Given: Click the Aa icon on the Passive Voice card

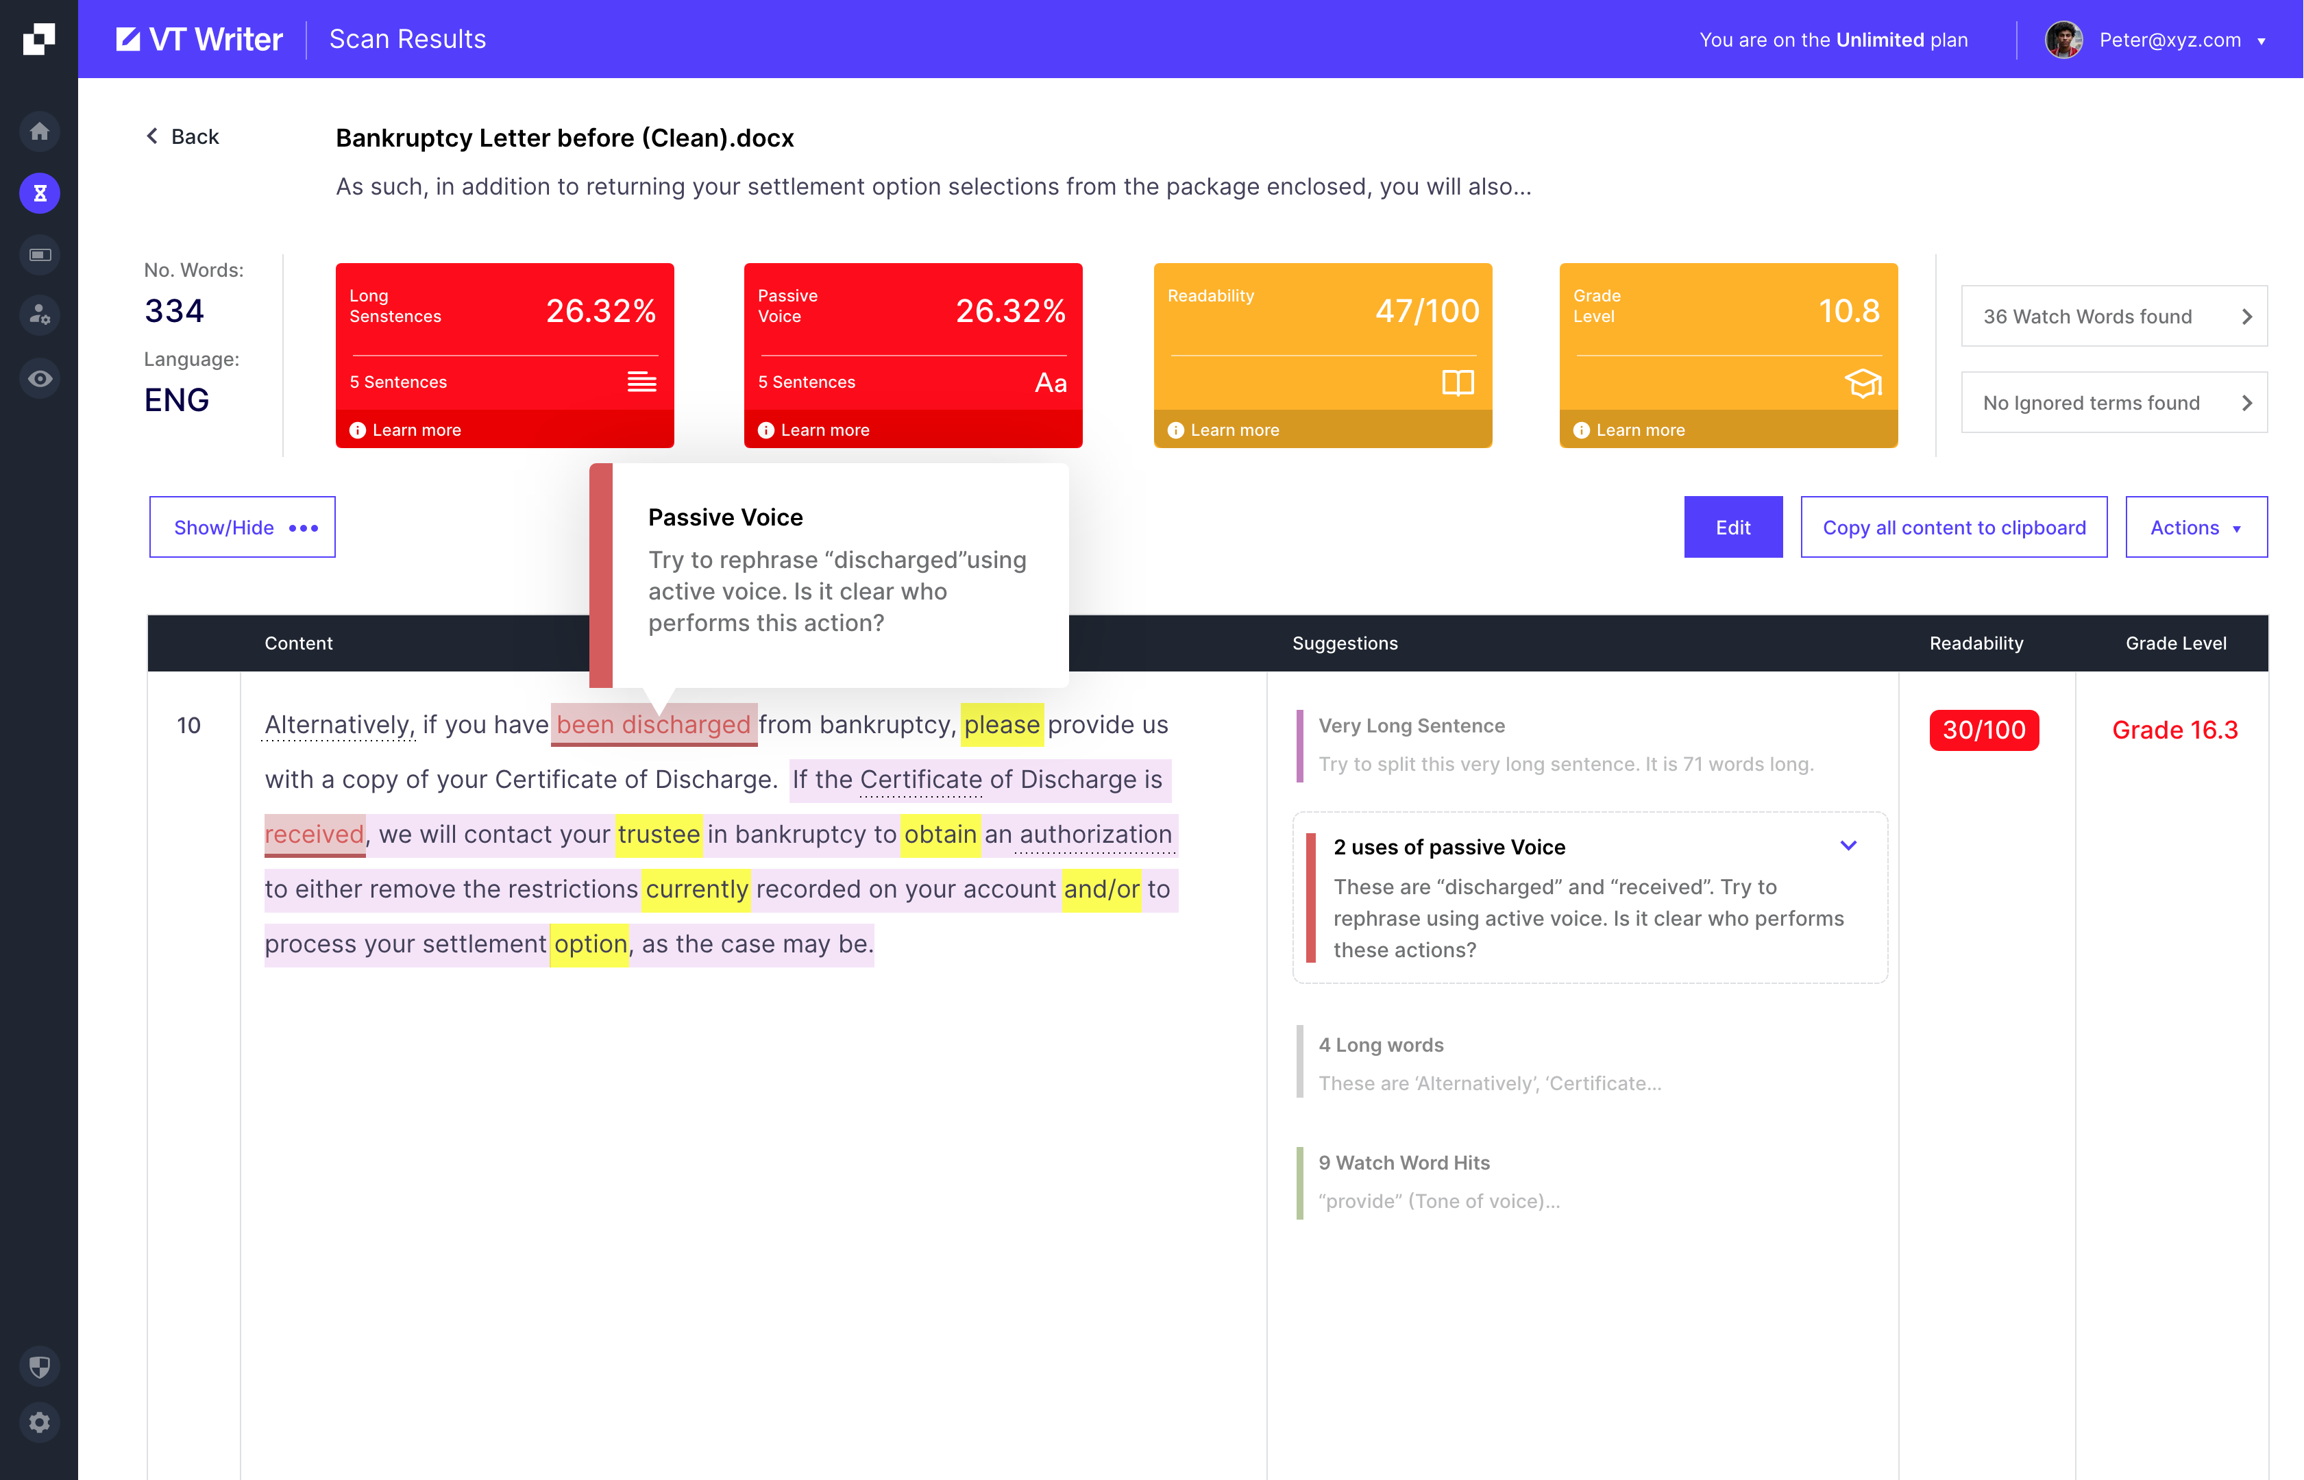Looking at the screenshot, I should pos(1049,382).
